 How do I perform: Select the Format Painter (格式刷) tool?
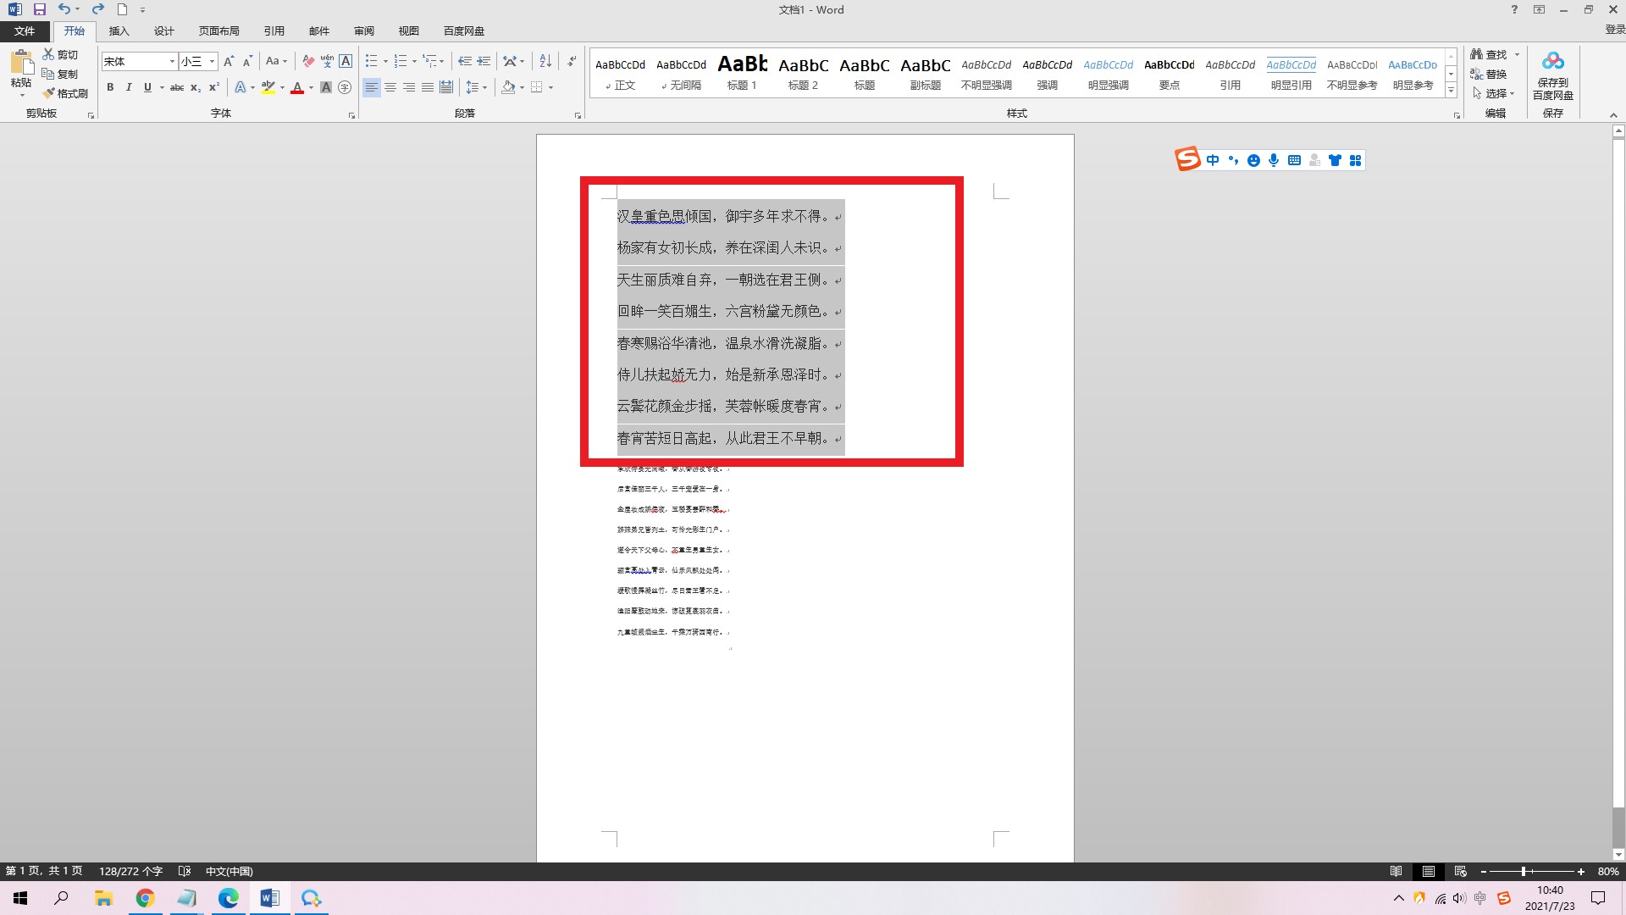coord(65,93)
